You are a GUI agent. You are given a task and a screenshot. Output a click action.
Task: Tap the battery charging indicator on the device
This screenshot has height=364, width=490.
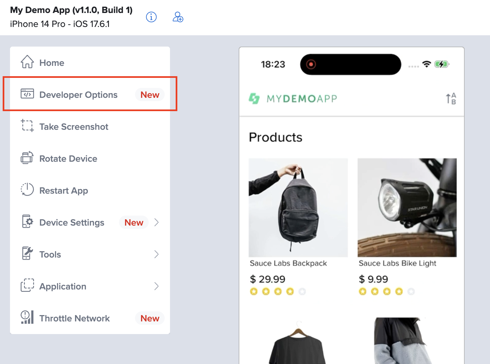(x=442, y=64)
